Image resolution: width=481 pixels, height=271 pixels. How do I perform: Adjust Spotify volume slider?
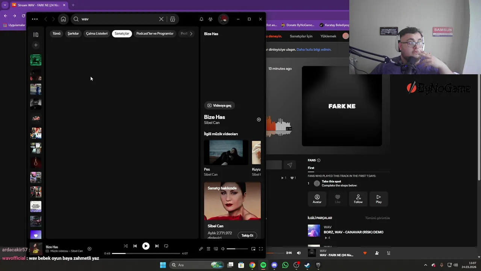tap(237, 249)
